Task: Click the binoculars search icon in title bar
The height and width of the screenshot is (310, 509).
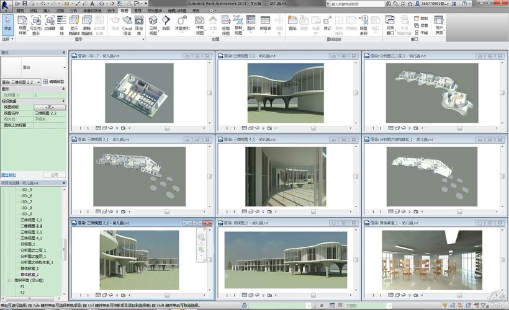Action: [388, 4]
